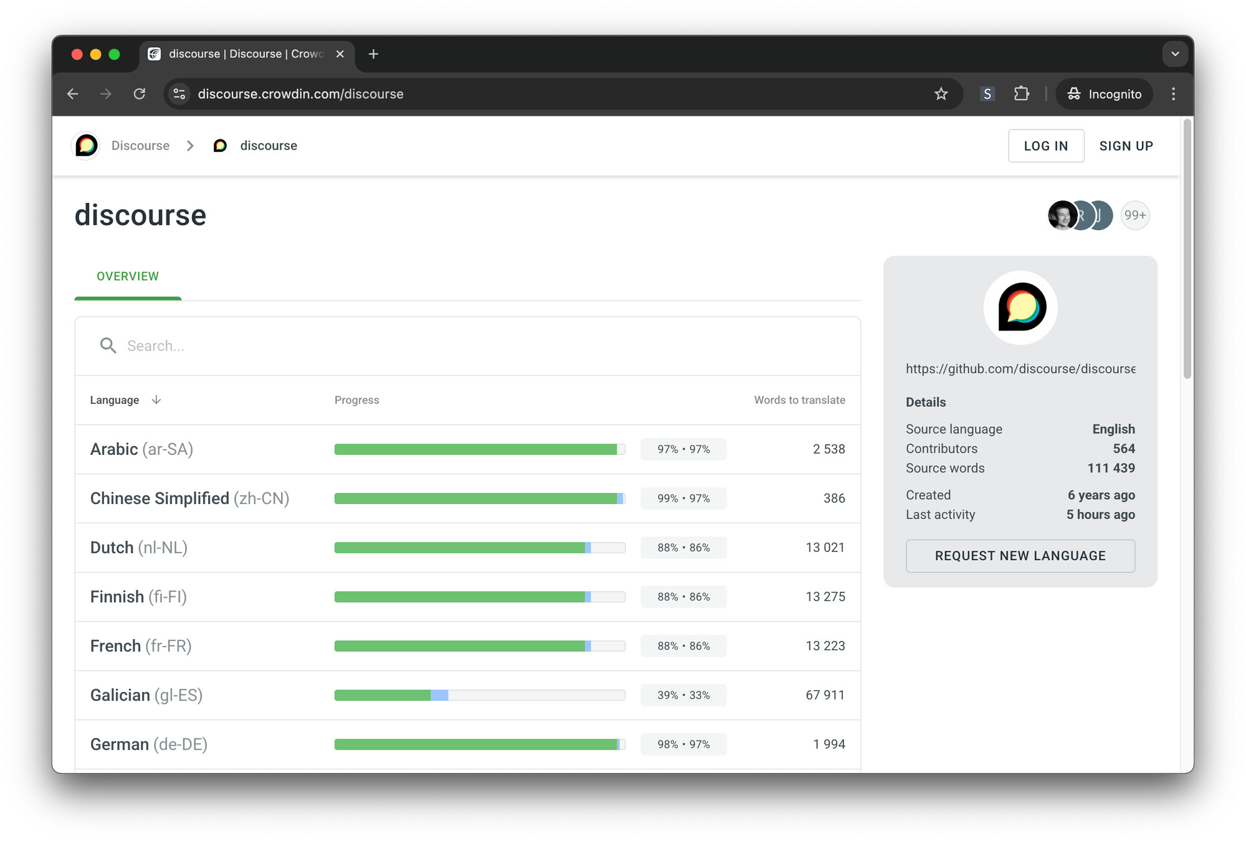Click Galician translation progress bar
The width and height of the screenshot is (1246, 842).
click(479, 695)
